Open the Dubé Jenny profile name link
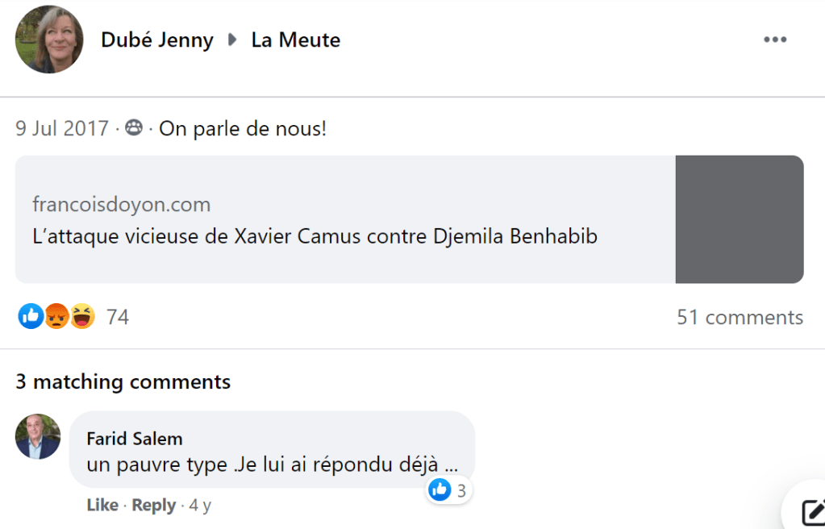This screenshot has height=529, width=825. coord(156,40)
